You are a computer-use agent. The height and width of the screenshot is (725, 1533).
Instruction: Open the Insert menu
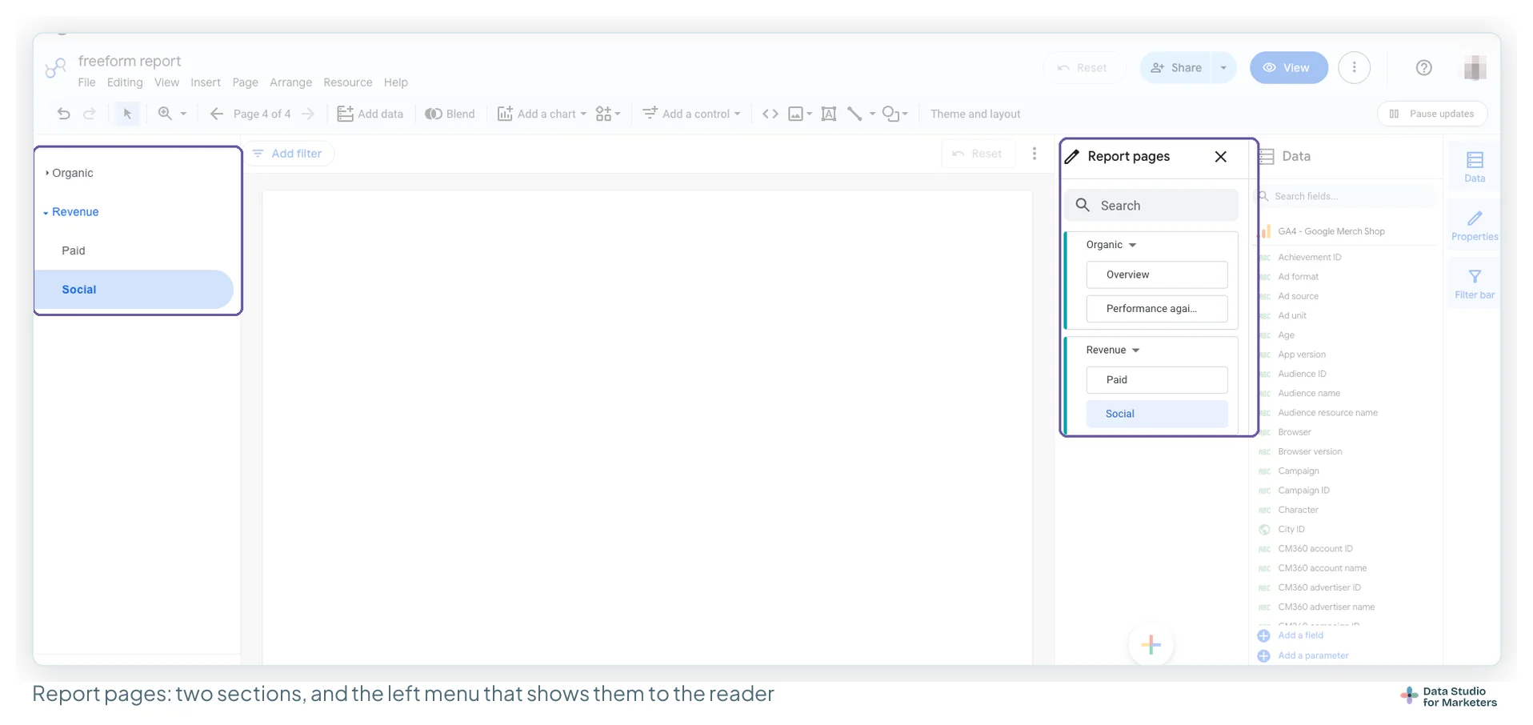(x=206, y=82)
